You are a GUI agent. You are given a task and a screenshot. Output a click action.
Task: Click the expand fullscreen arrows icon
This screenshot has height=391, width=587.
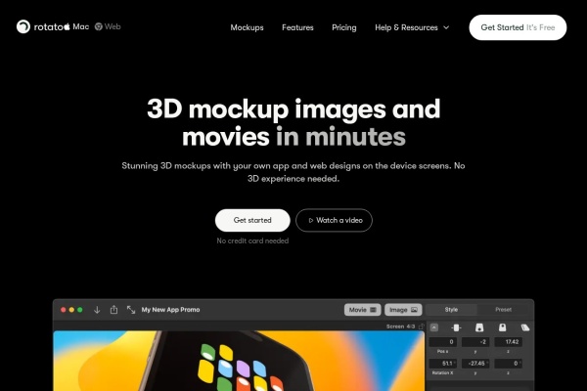click(x=131, y=310)
